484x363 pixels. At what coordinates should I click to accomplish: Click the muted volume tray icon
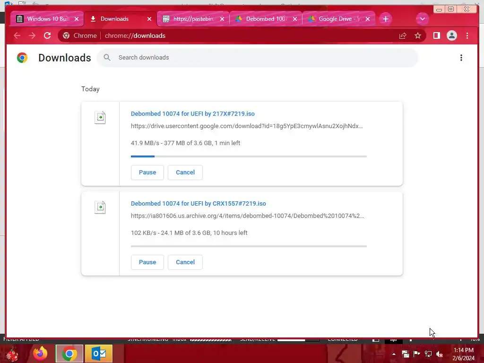440,354
